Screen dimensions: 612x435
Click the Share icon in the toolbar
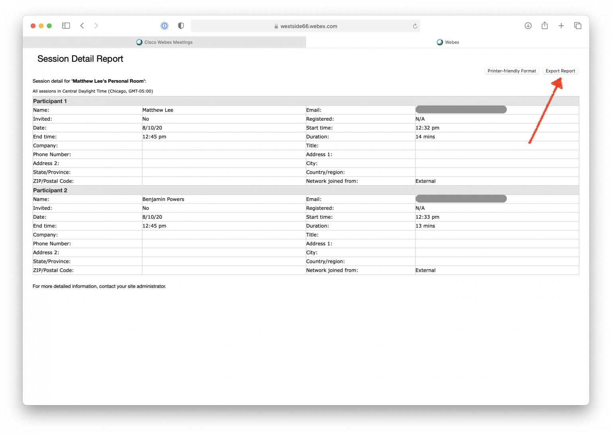click(x=545, y=25)
